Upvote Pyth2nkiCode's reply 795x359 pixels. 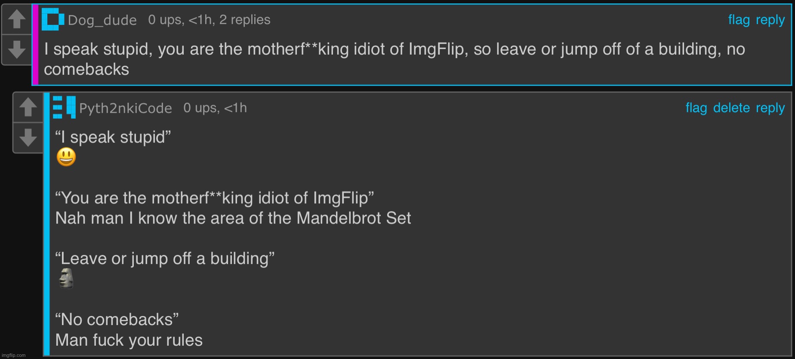click(x=28, y=107)
